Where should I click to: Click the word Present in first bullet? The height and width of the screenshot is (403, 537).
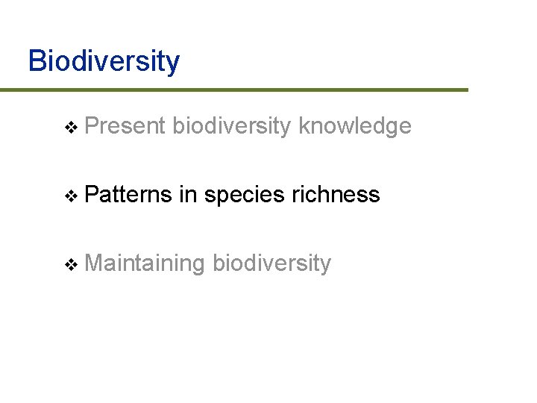coord(125,126)
